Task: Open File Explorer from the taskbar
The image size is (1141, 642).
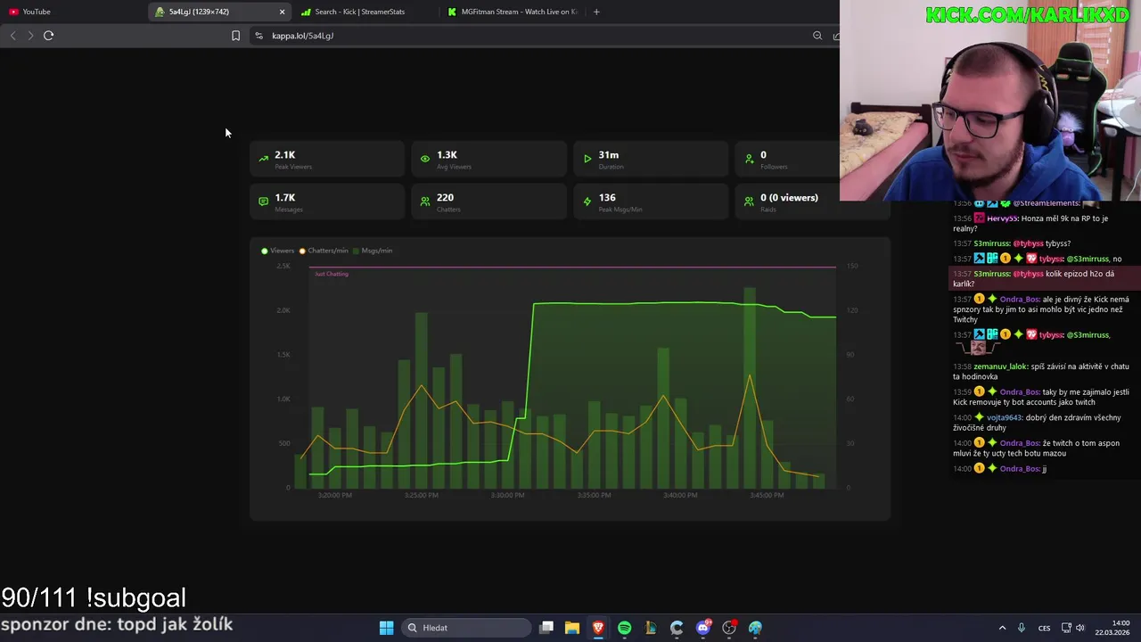Action: (x=572, y=628)
